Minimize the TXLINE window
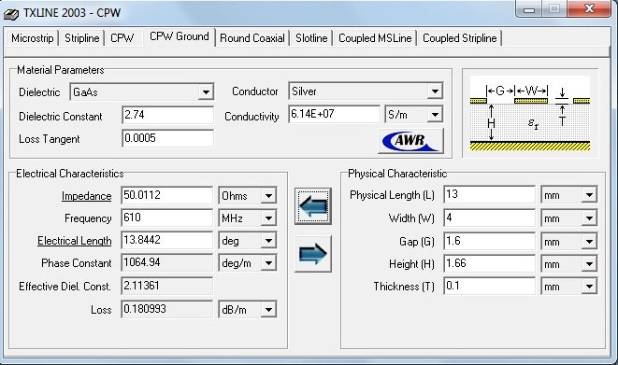 tap(529, 8)
